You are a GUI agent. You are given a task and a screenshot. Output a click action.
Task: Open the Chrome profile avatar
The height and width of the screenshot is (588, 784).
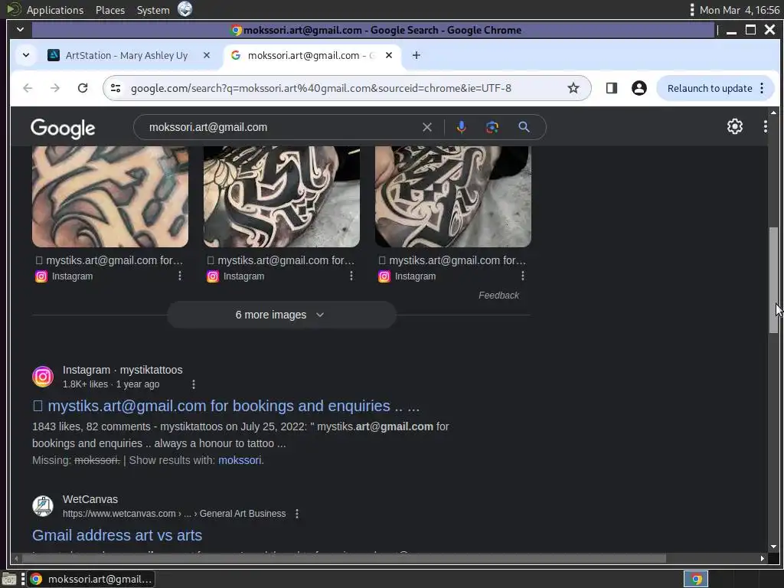[639, 88]
